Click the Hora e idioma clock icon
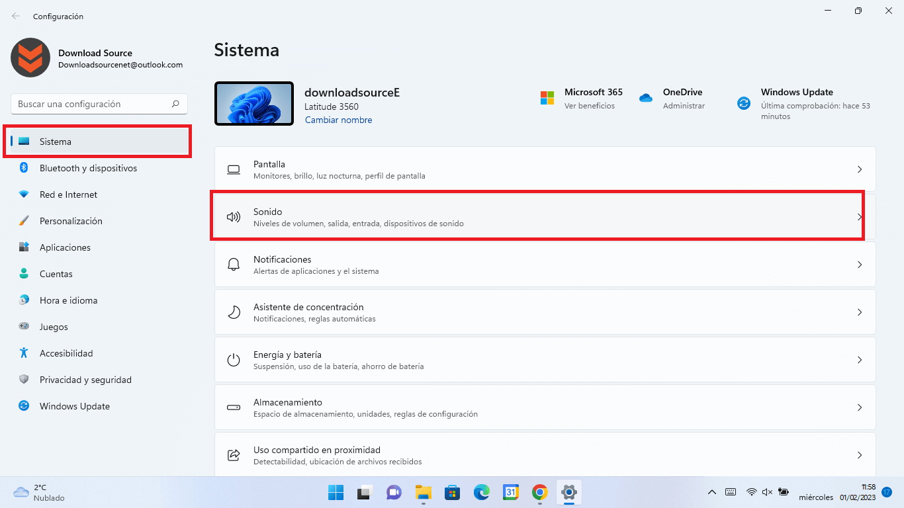The height and width of the screenshot is (508, 904). tap(24, 300)
